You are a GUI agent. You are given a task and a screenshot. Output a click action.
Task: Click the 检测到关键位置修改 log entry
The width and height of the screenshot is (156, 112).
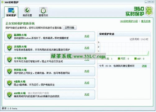tap(124, 66)
